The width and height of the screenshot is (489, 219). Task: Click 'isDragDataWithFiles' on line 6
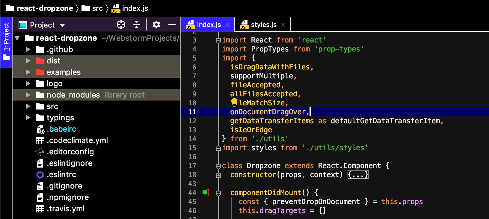click(270, 67)
